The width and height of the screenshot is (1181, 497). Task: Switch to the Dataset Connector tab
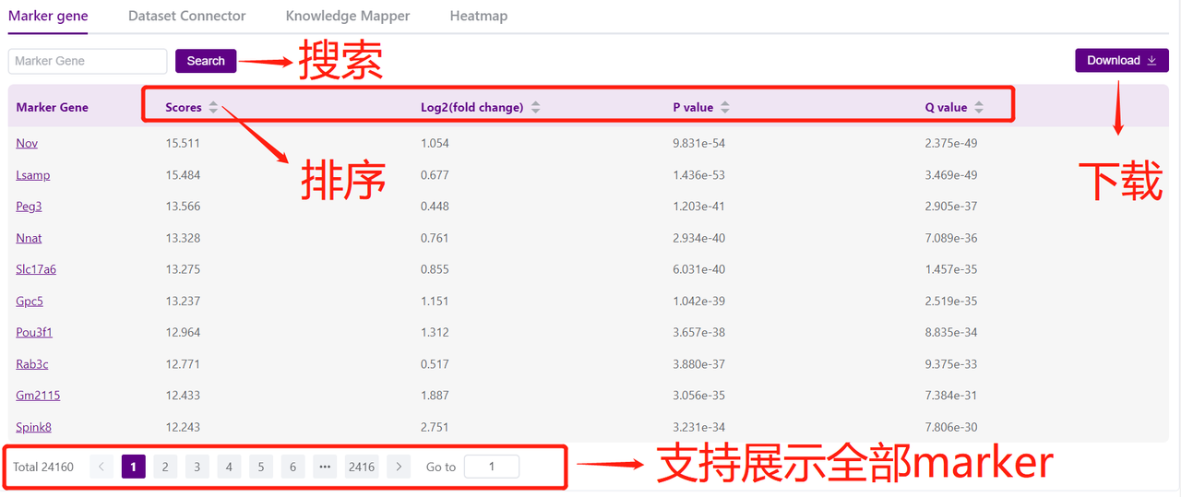click(x=187, y=16)
